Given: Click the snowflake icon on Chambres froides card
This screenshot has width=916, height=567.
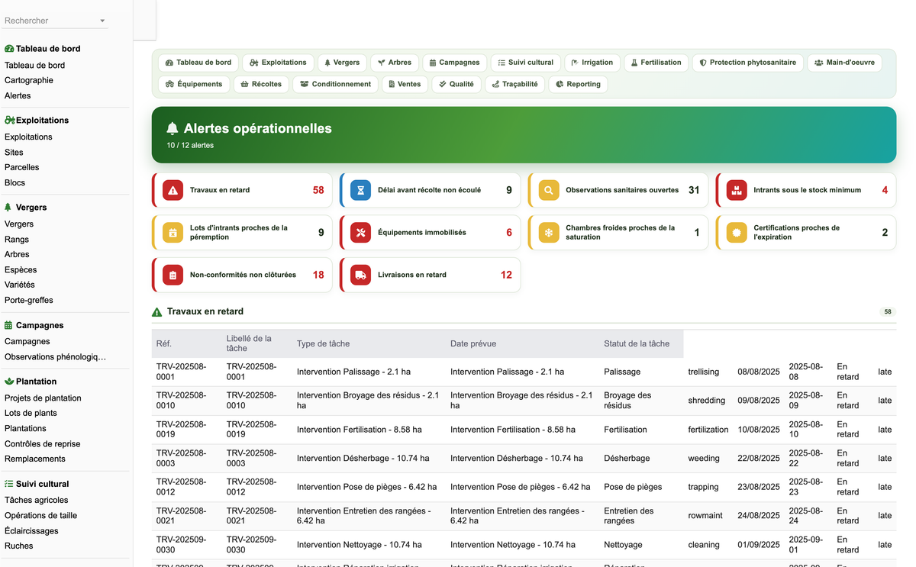Looking at the screenshot, I should coord(549,233).
